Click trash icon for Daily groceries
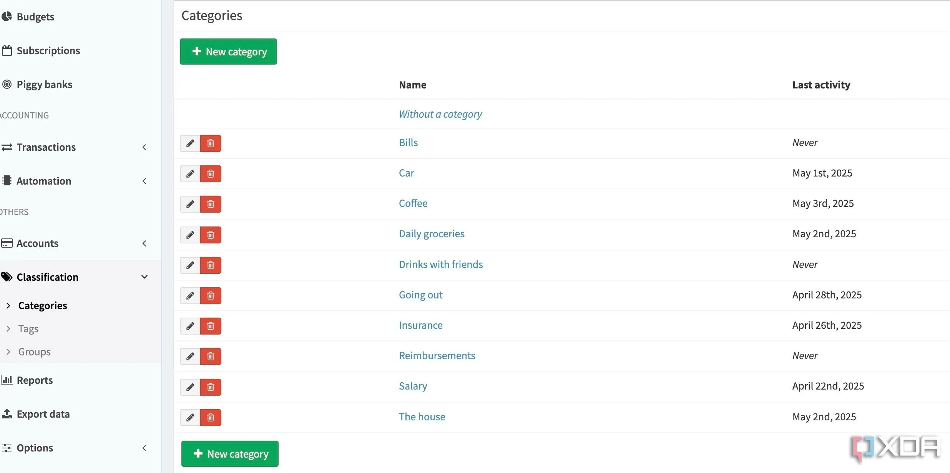Viewport: 950px width, 473px height. coord(211,235)
